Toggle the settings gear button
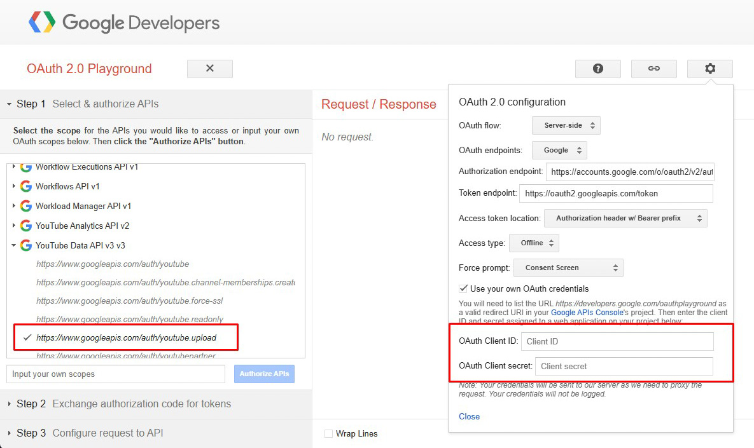This screenshot has width=754, height=448. coord(709,69)
